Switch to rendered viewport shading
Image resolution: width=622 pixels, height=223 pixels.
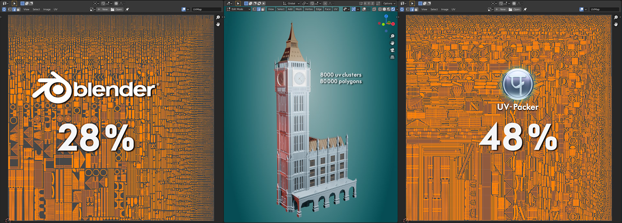(x=393, y=9)
